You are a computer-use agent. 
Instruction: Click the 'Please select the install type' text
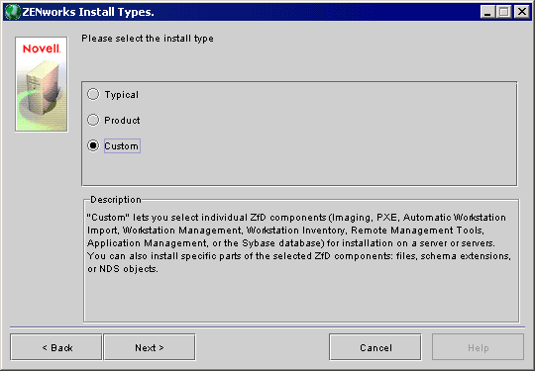(x=148, y=39)
